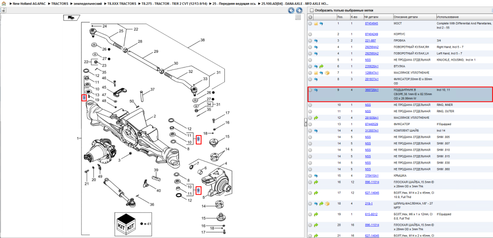Viewport: 493px width, 238px height.
Task: Select 'SHIM .060' usage cell
Action: [443, 169]
